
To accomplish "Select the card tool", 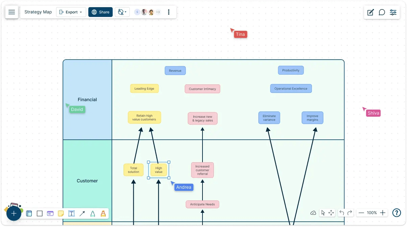I will click(x=50, y=213).
